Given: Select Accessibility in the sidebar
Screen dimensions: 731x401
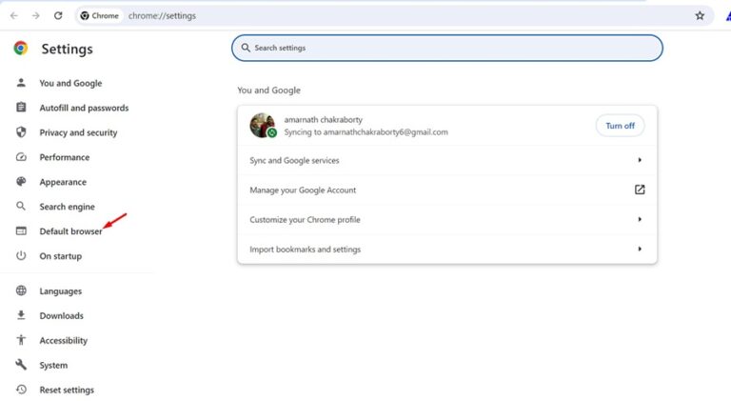Looking at the screenshot, I should coord(64,340).
